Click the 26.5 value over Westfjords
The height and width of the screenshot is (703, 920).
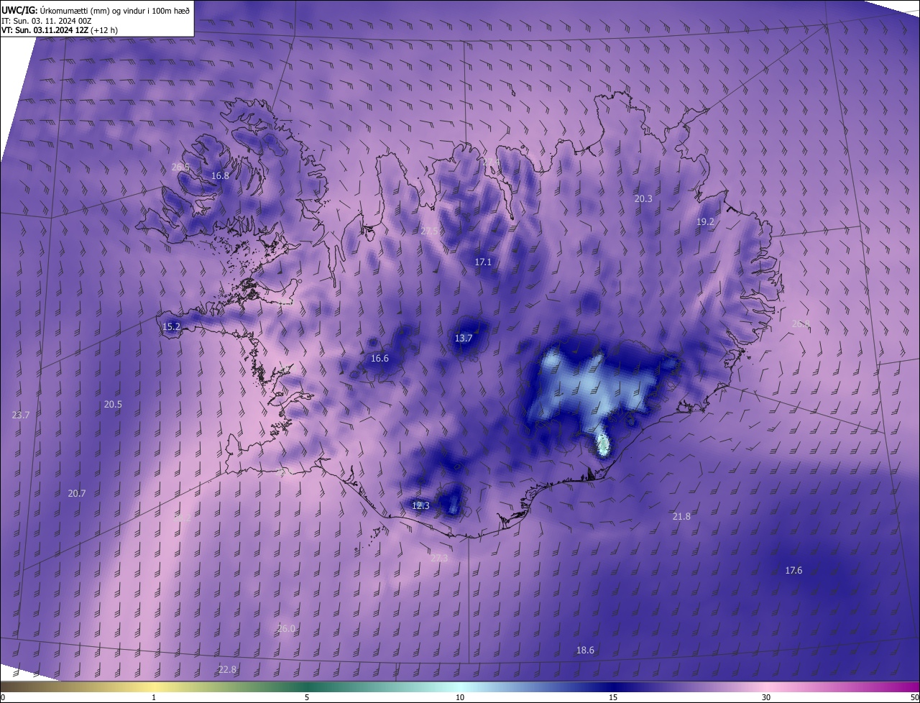point(180,167)
